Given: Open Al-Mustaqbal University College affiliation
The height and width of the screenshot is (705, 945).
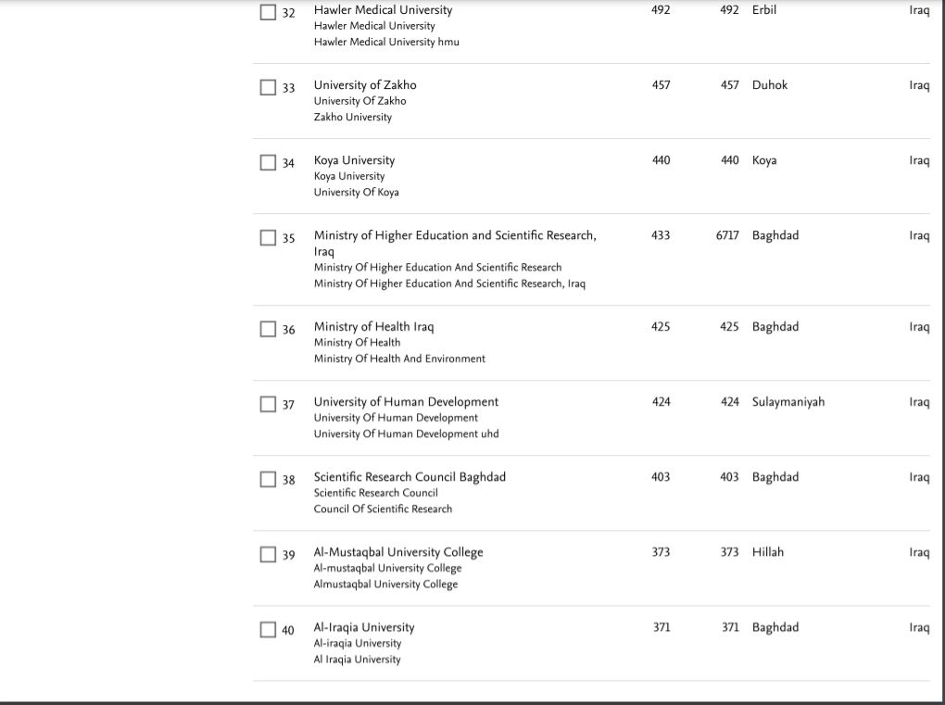Looking at the screenshot, I should pyautogui.click(x=398, y=552).
